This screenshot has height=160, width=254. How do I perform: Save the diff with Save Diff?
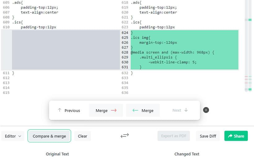point(208,136)
